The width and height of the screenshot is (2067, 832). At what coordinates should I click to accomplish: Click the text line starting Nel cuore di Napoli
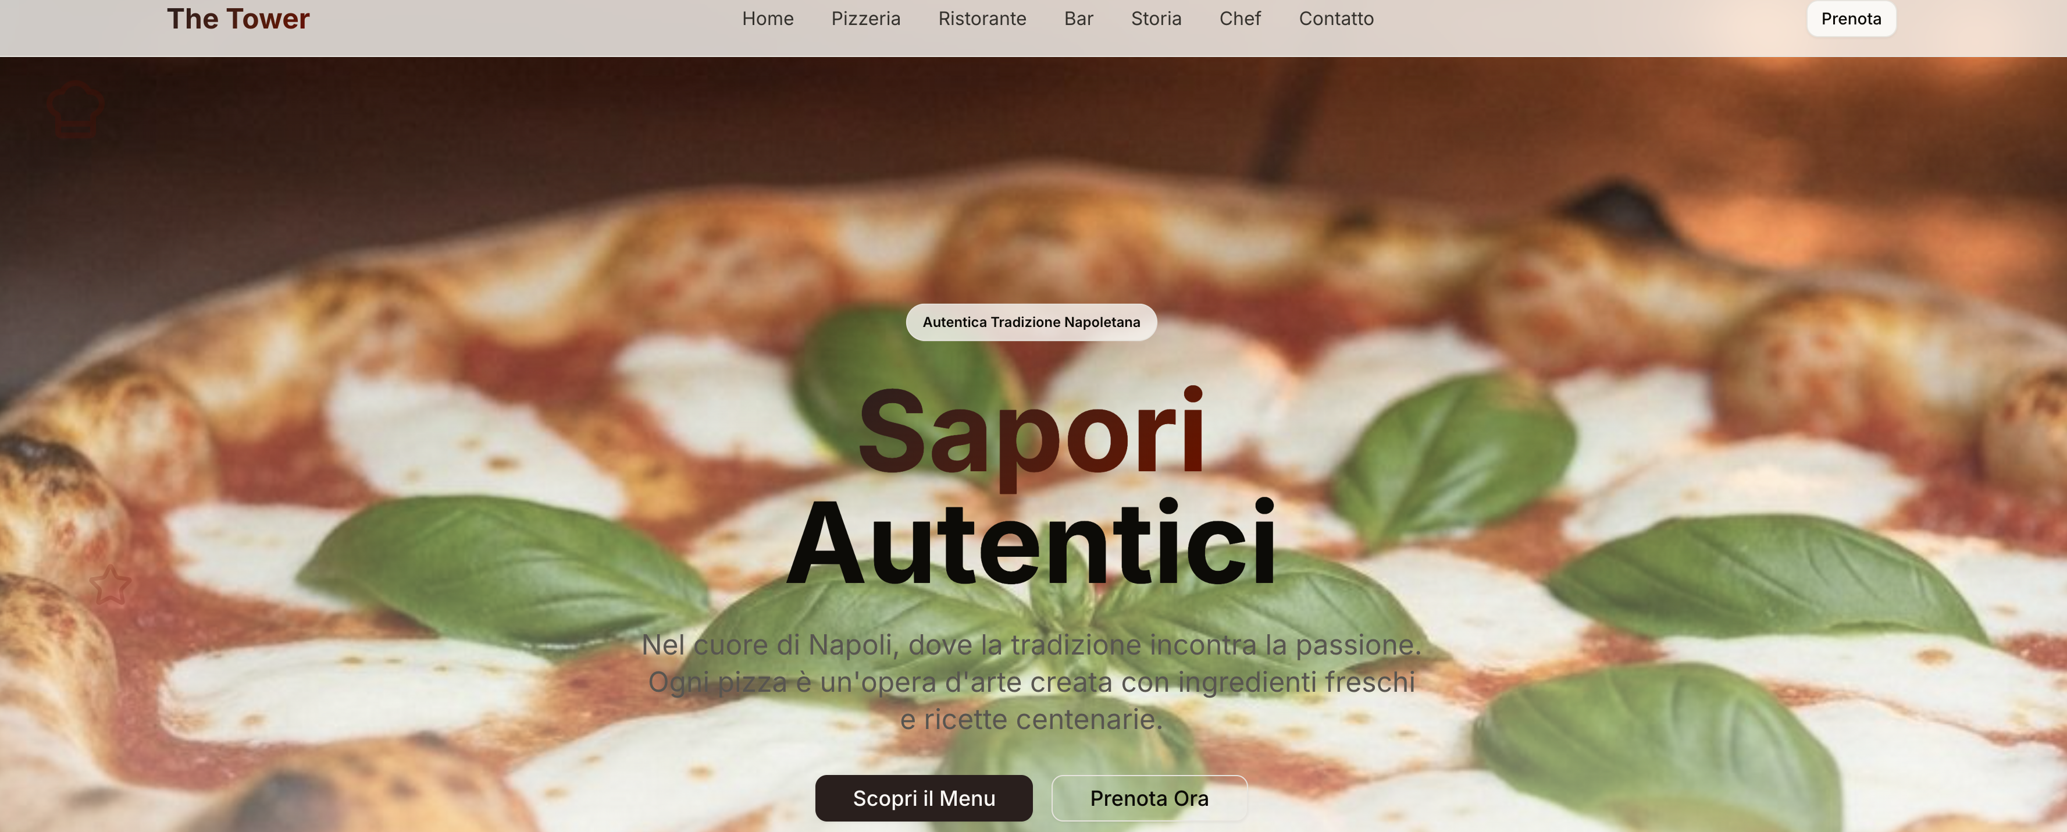(1031, 645)
